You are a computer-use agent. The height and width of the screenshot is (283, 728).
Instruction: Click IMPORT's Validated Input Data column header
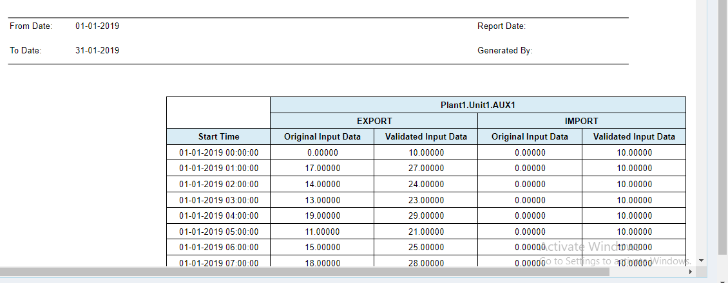634,136
